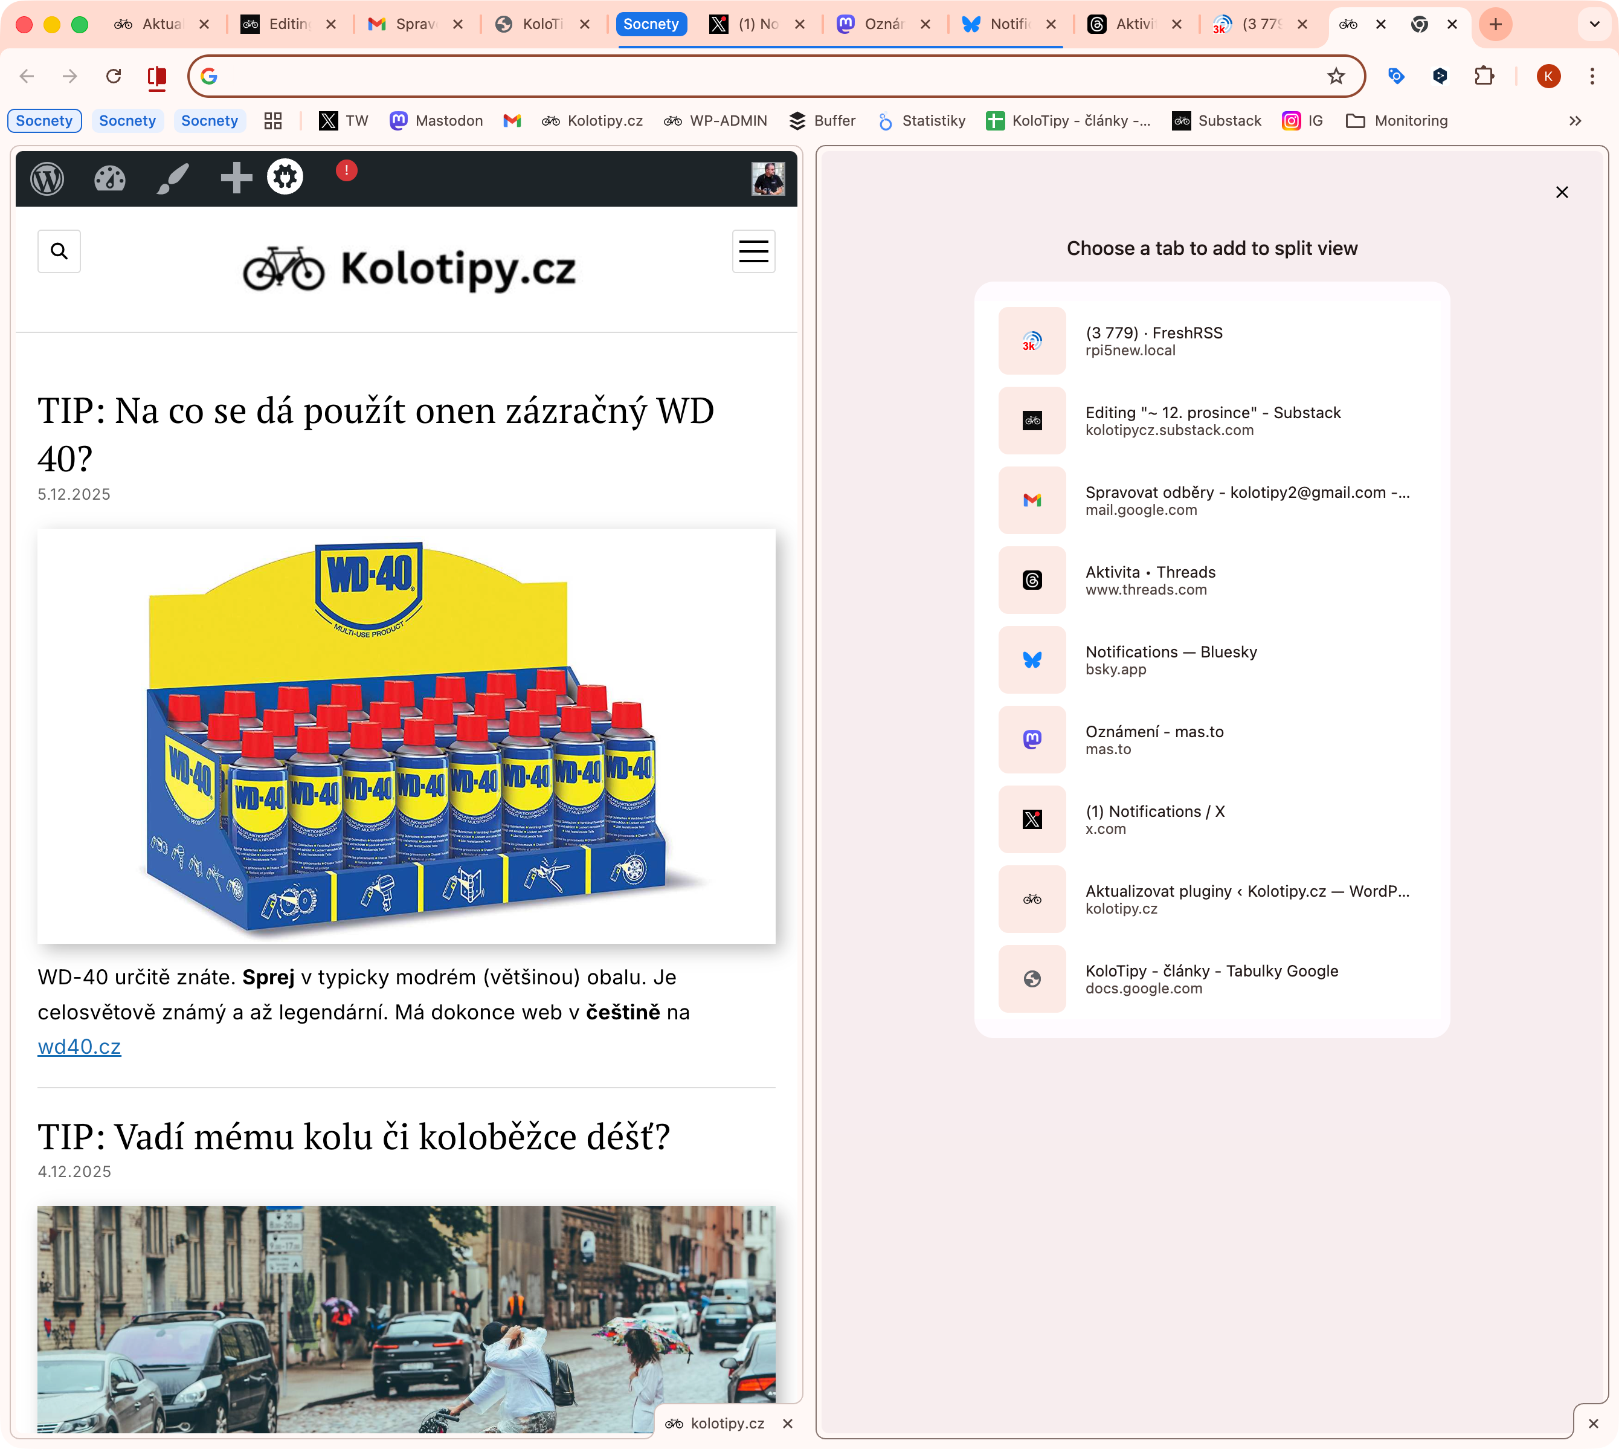The height and width of the screenshot is (1449, 1619).
Task: Open the site search magnifier button
Action: point(59,251)
